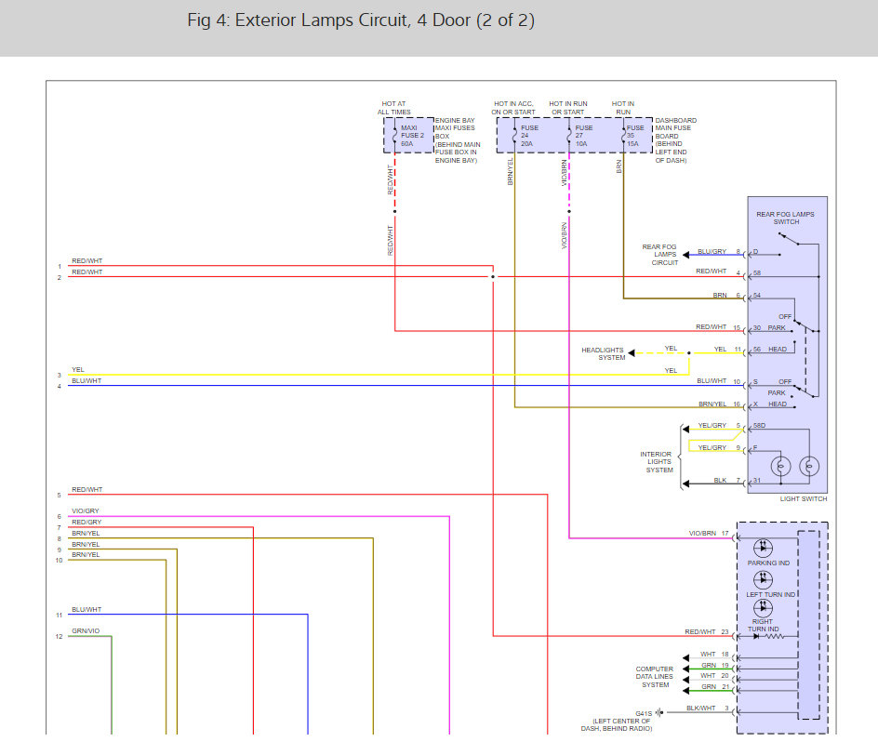
Task: Click the parking indicator LED symbol
Action: click(763, 548)
